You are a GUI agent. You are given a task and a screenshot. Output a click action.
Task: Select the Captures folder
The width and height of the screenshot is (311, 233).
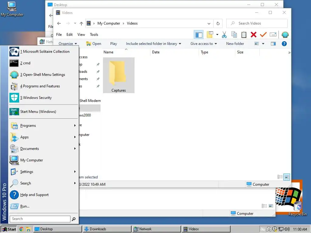coord(119,75)
